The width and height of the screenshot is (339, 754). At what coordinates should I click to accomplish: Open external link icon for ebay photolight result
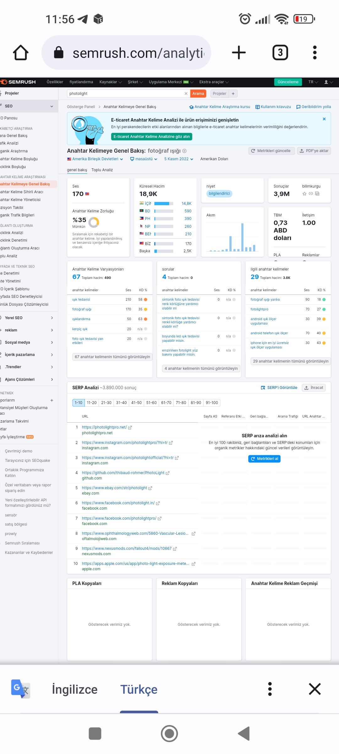coord(150,488)
